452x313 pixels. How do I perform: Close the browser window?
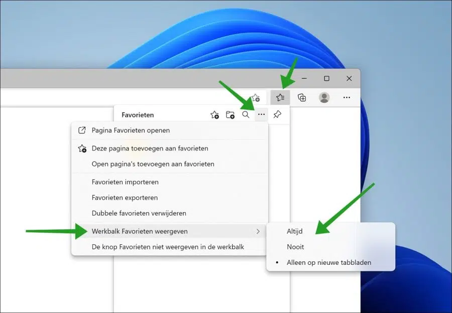[349, 78]
